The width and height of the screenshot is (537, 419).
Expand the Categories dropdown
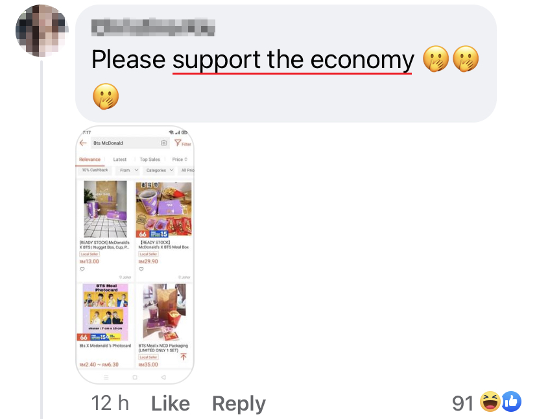click(160, 171)
